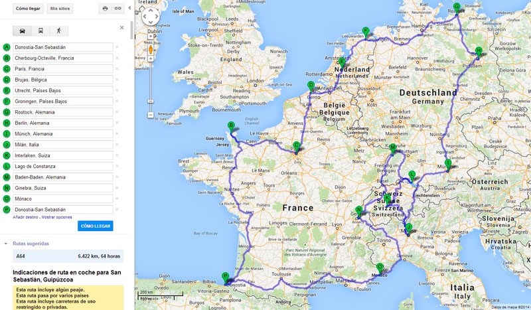
Task: Click the Groningen, Países Bajos field
Action: point(63,102)
